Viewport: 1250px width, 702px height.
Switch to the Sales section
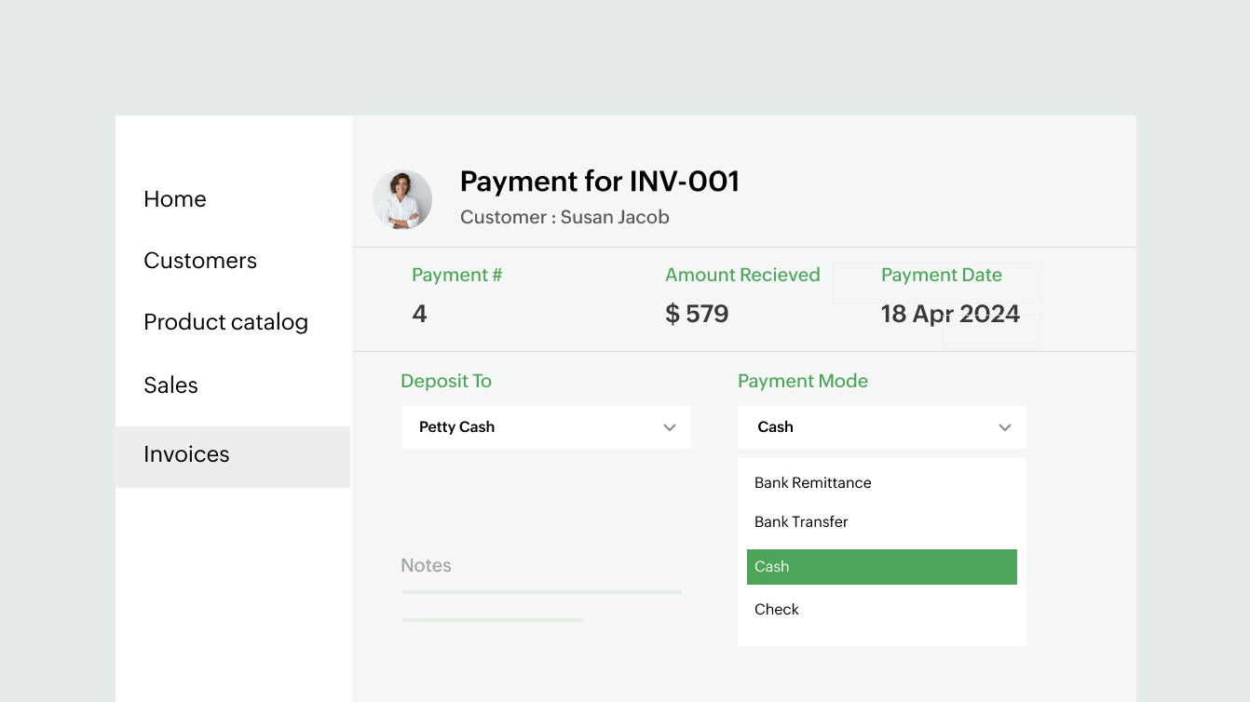coord(170,385)
